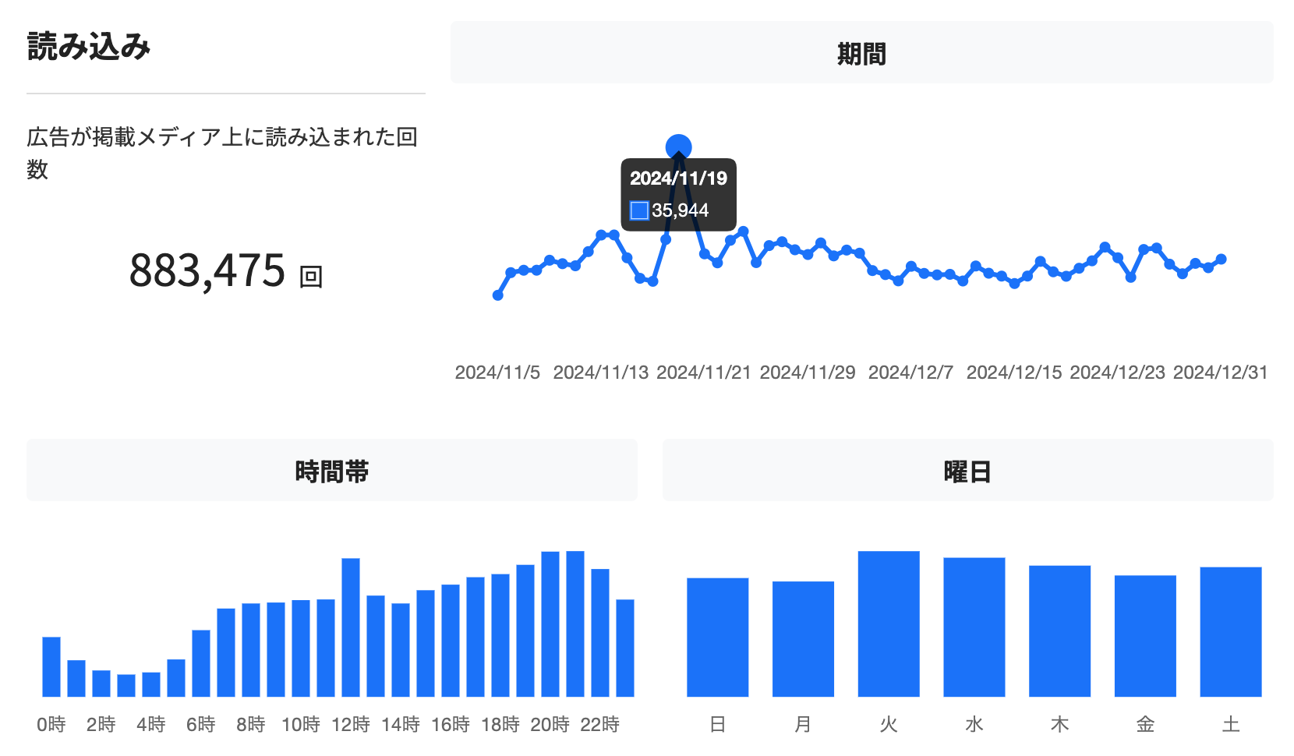Click the 読み込み section heading
Screen dimensions: 1294x756
click(89, 47)
